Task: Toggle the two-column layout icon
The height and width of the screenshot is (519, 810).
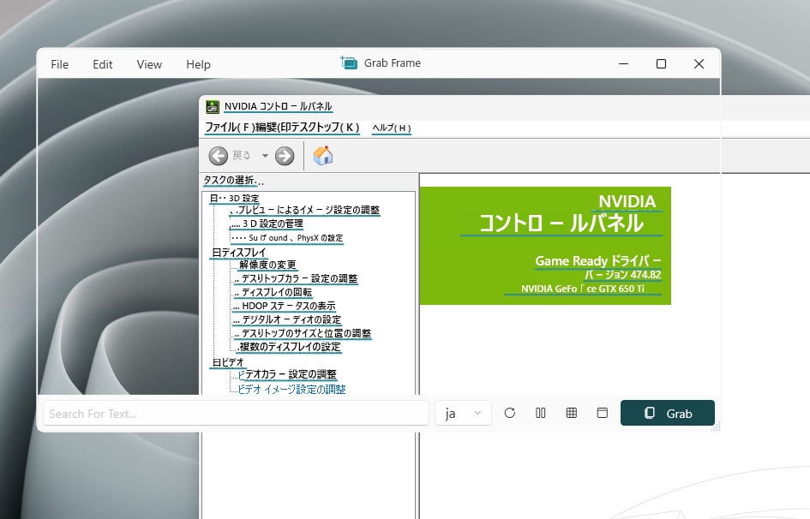Action: [x=540, y=413]
